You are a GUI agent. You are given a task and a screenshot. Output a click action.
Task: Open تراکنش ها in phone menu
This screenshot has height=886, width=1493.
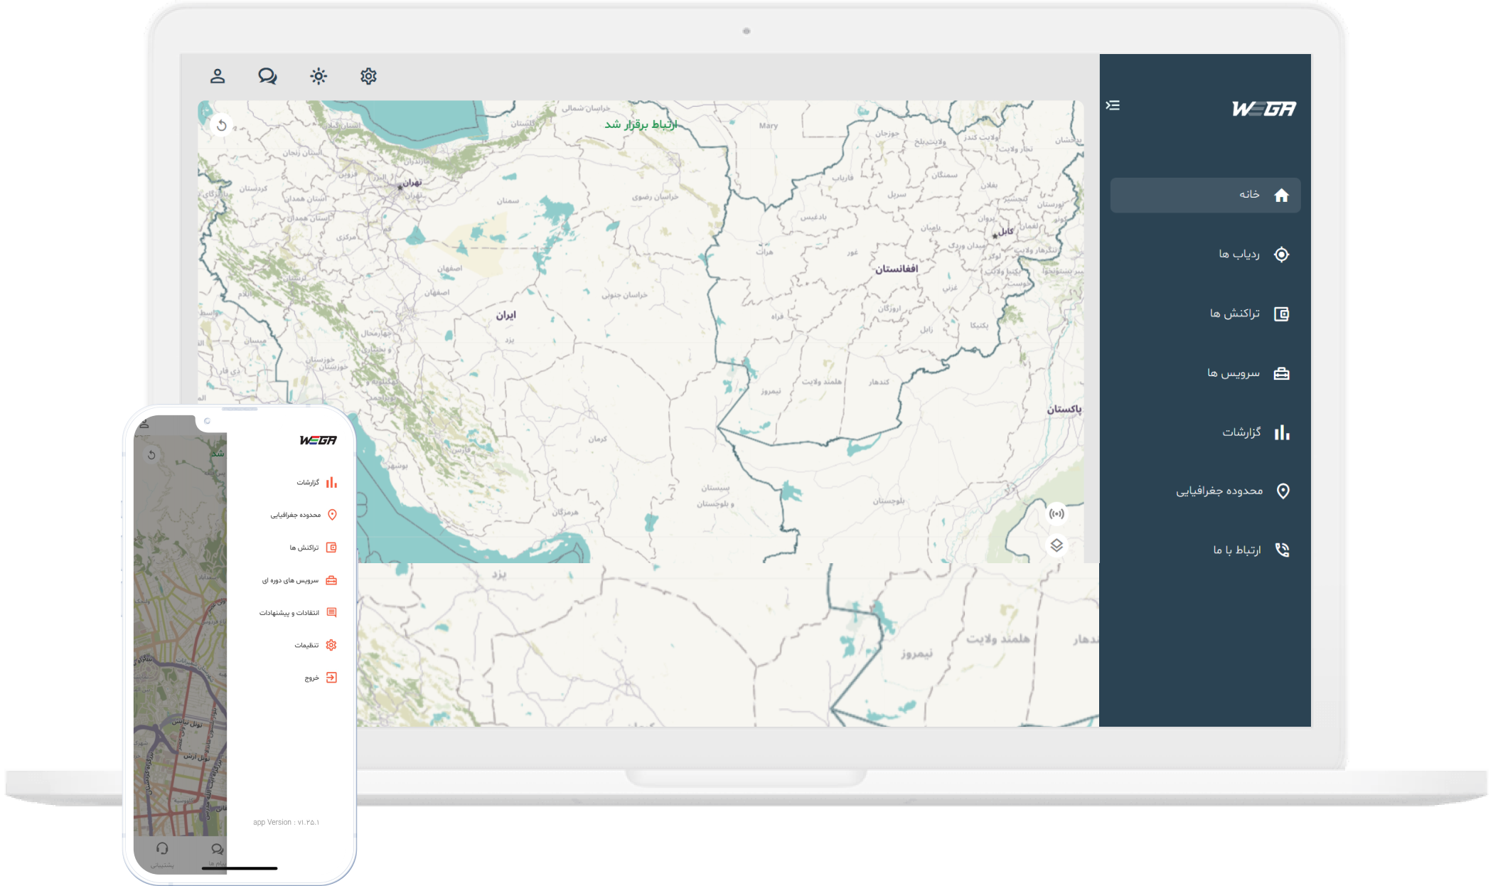tap(304, 548)
